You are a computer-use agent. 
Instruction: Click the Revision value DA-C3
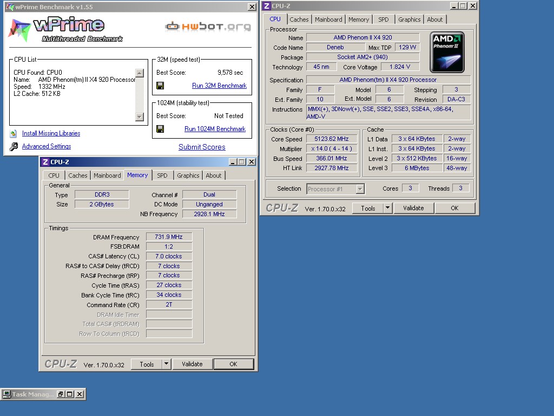coord(456,100)
